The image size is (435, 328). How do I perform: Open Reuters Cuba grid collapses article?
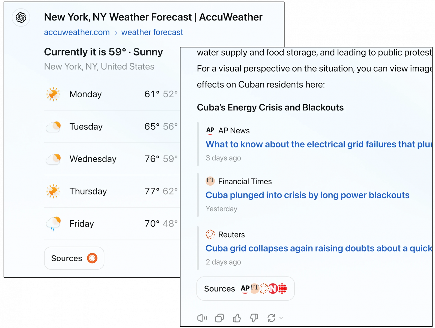pyautogui.click(x=318, y=248)
